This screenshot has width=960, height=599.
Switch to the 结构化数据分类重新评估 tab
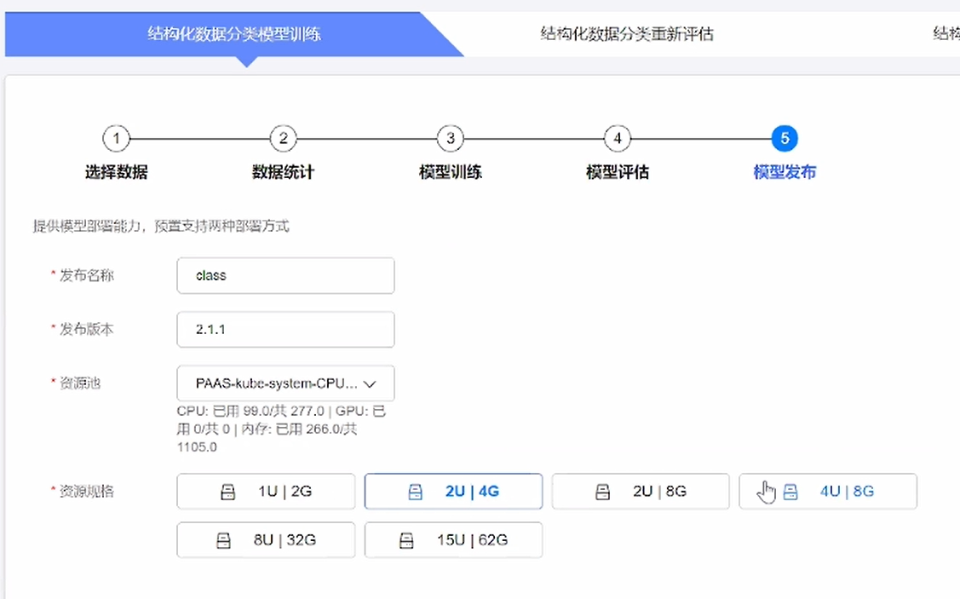pos(627,34)
